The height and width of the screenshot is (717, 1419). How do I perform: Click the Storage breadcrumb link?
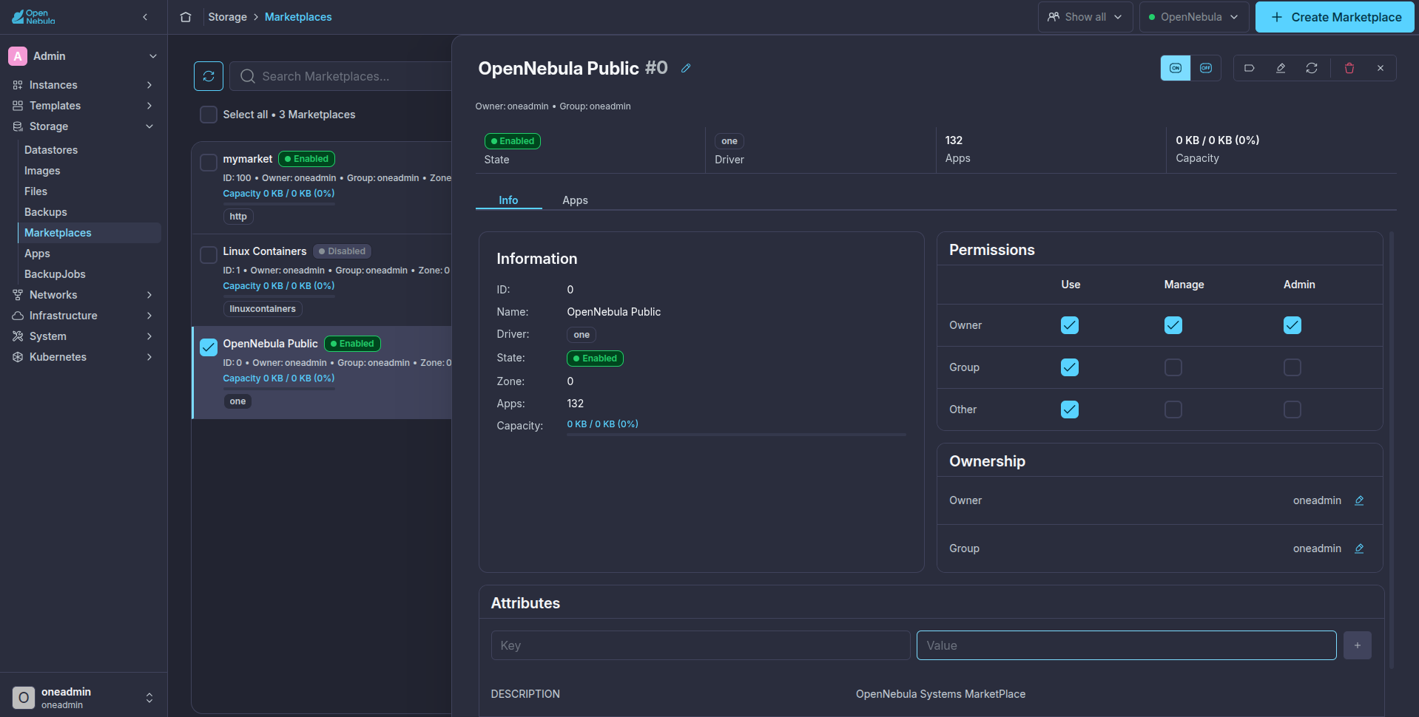click(x=228, y=17)
